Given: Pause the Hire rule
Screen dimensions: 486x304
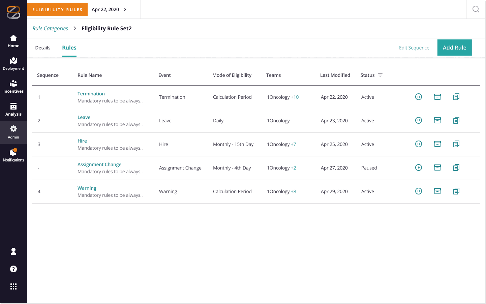Looking at the screenshot, I should click(419, 144).
